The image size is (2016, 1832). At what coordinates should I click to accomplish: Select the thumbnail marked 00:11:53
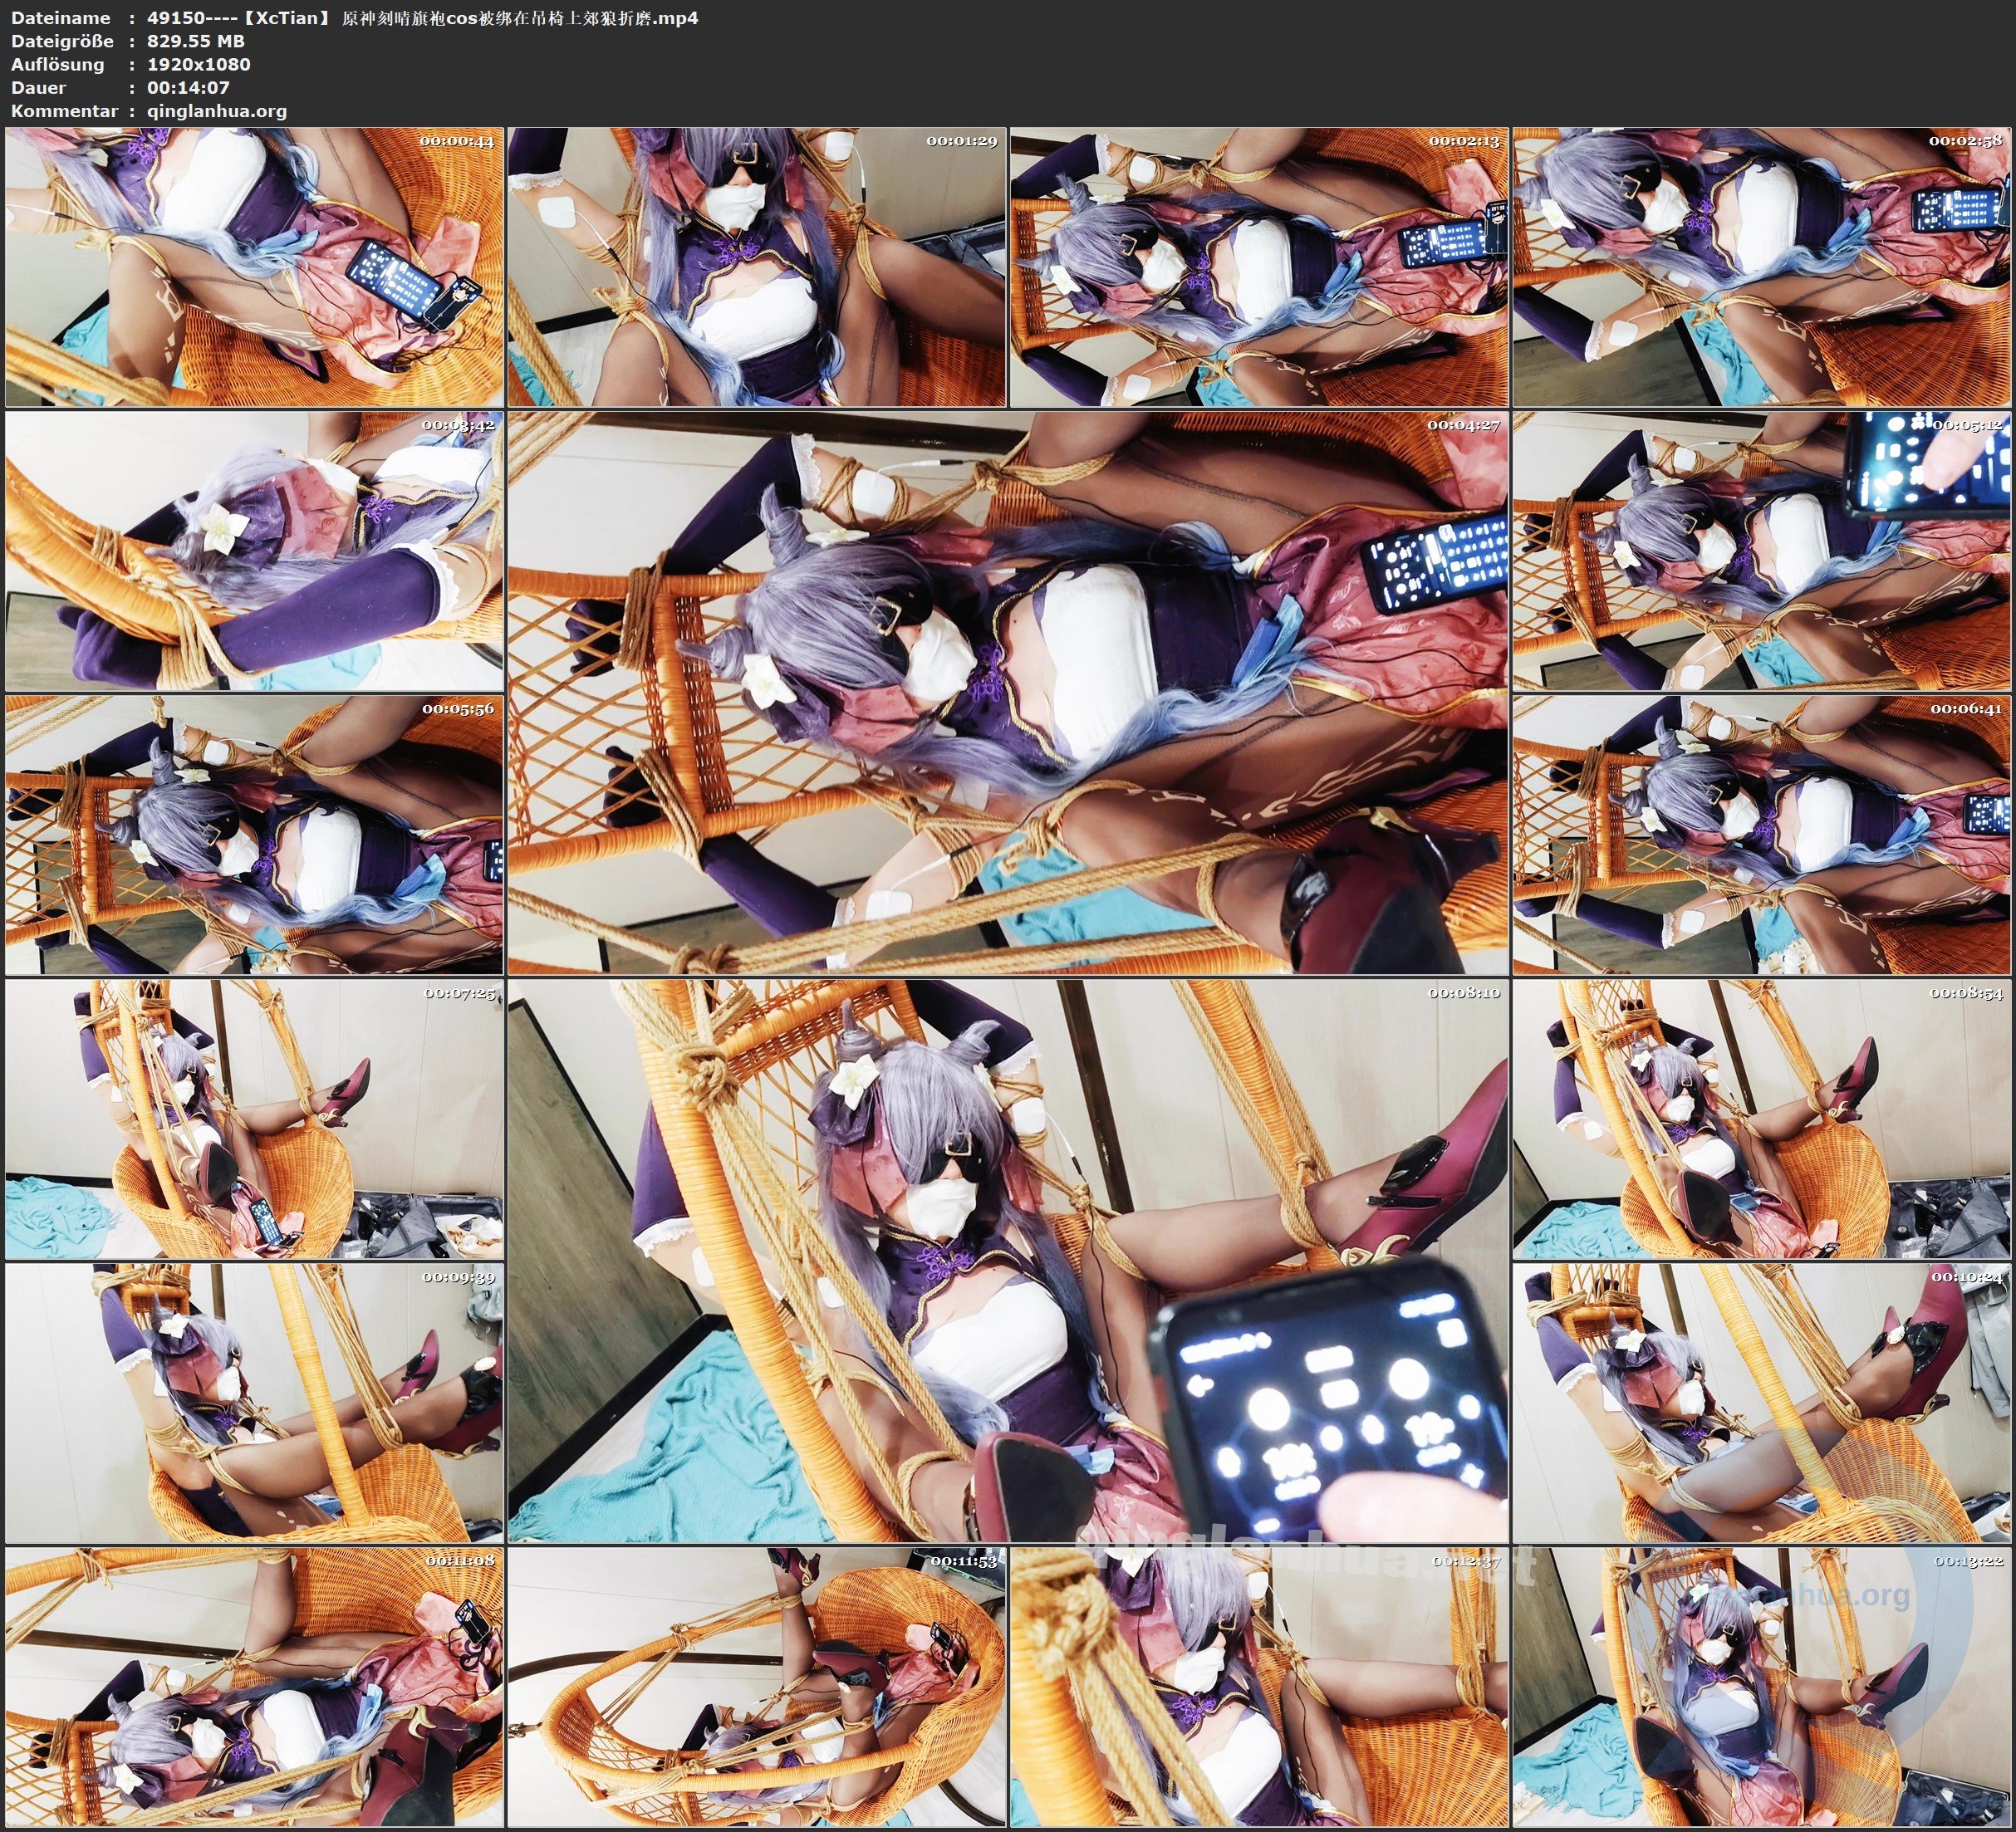[x=756, y=1687]
